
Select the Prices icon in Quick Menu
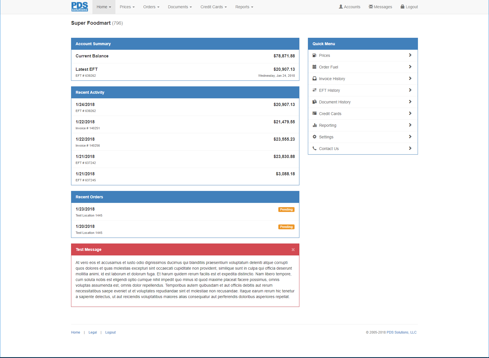tap(314, 55)
